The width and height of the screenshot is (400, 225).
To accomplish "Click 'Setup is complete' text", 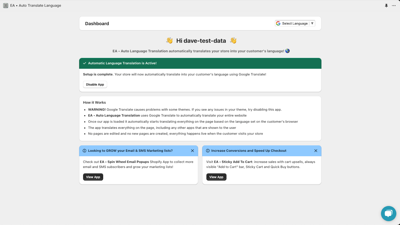I will tap(98, 74).
